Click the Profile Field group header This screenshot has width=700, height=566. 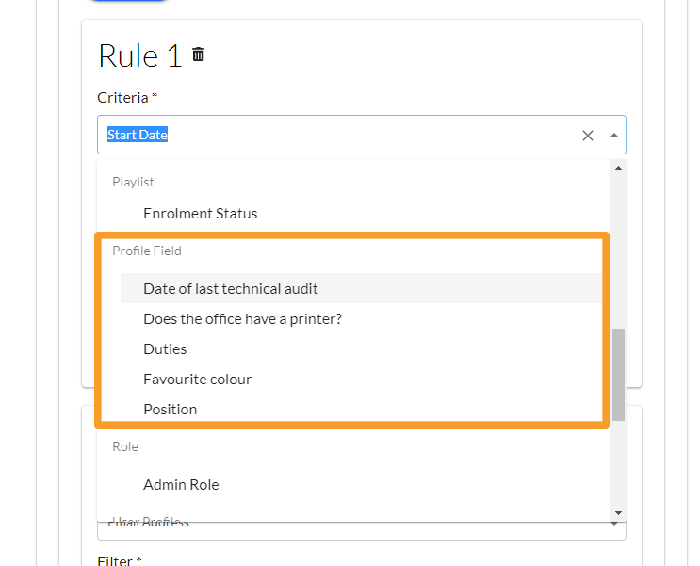coord(147,251)
